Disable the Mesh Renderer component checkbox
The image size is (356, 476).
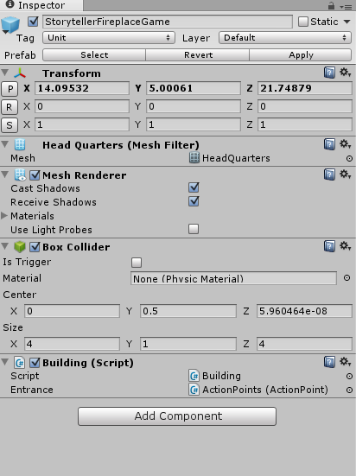35,175
